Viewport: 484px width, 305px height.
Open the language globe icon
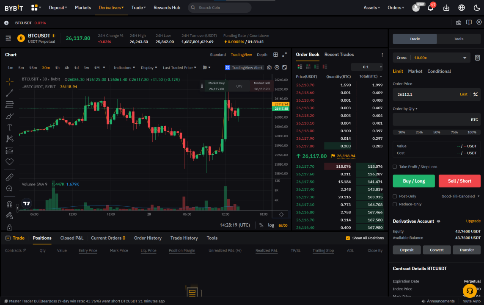[462, 8]
